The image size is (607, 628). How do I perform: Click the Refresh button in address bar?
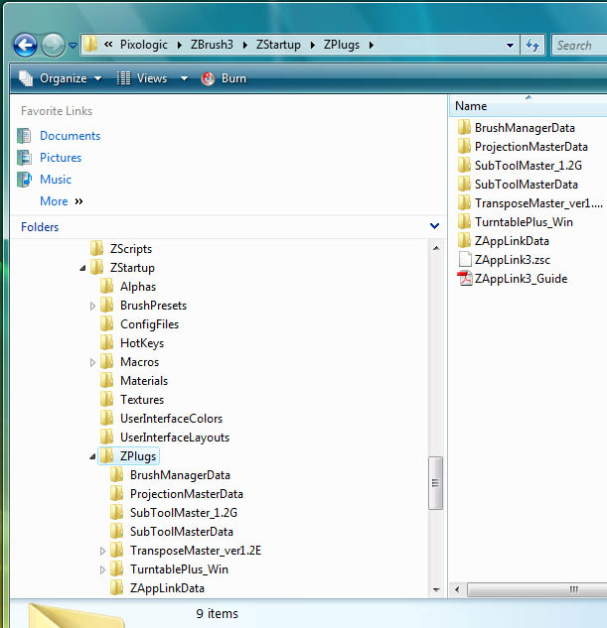point(532,45)
